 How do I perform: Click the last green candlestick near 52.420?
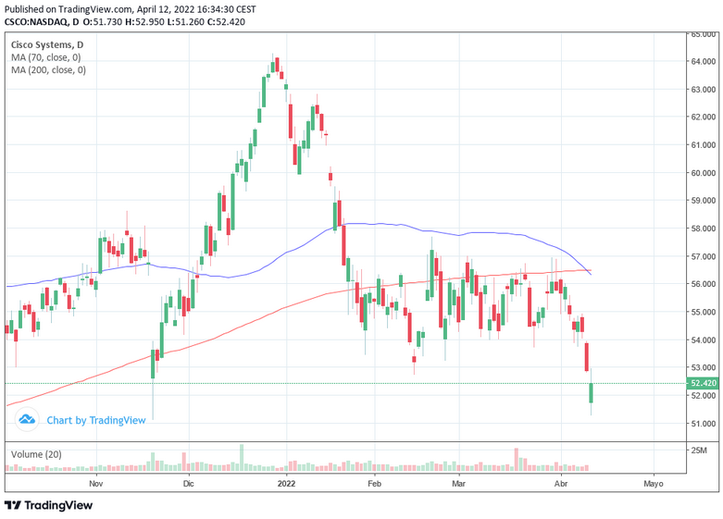coord(592,392)
